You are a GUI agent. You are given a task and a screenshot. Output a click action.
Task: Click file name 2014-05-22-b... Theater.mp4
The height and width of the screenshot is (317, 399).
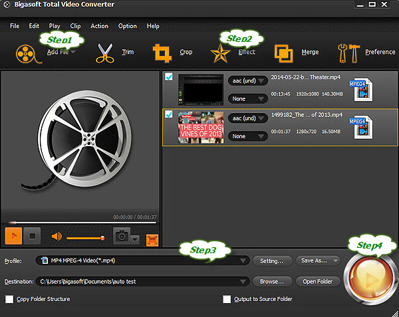306,77
